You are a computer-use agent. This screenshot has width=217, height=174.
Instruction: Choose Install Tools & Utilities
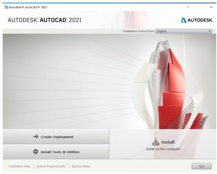click(x=56, y=152)
